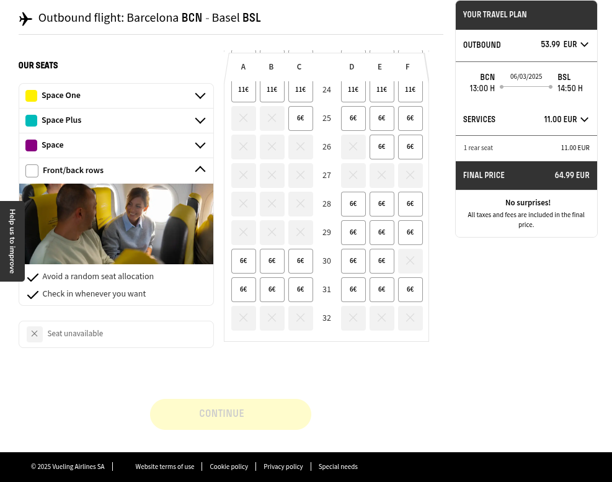Click unavailable X seat 32F
This screenshot has height=482, width=612.
[410, 318]
